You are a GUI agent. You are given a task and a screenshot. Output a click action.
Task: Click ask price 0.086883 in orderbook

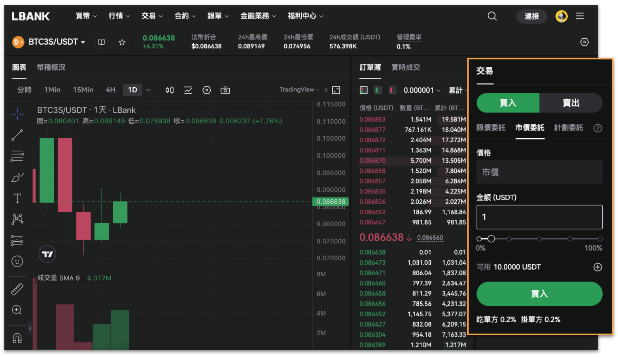point(372,119)
